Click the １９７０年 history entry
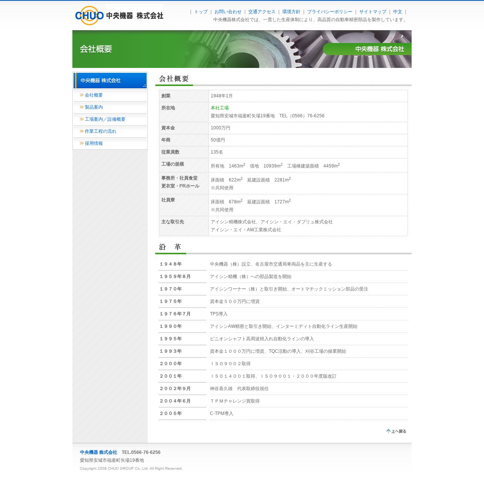This screenshot has width=484, height=478. [x=171, y=289]
